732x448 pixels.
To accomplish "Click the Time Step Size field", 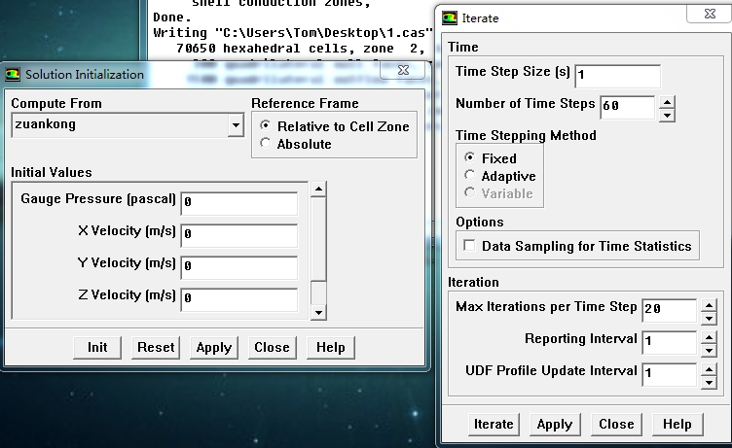I will [617, 76].
